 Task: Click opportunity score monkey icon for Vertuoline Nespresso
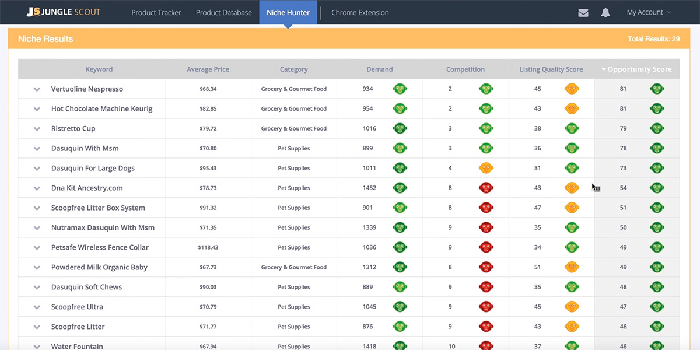tap(657, 89)
